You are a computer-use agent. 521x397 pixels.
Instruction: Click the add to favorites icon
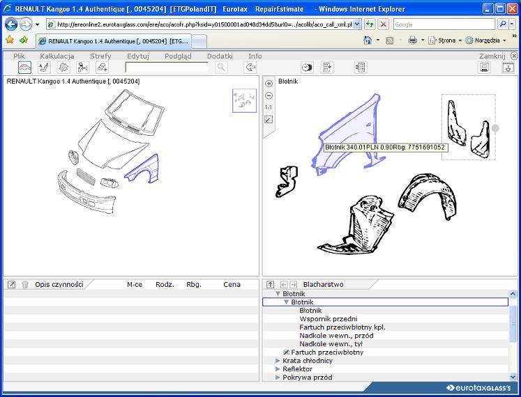point(24,40)
